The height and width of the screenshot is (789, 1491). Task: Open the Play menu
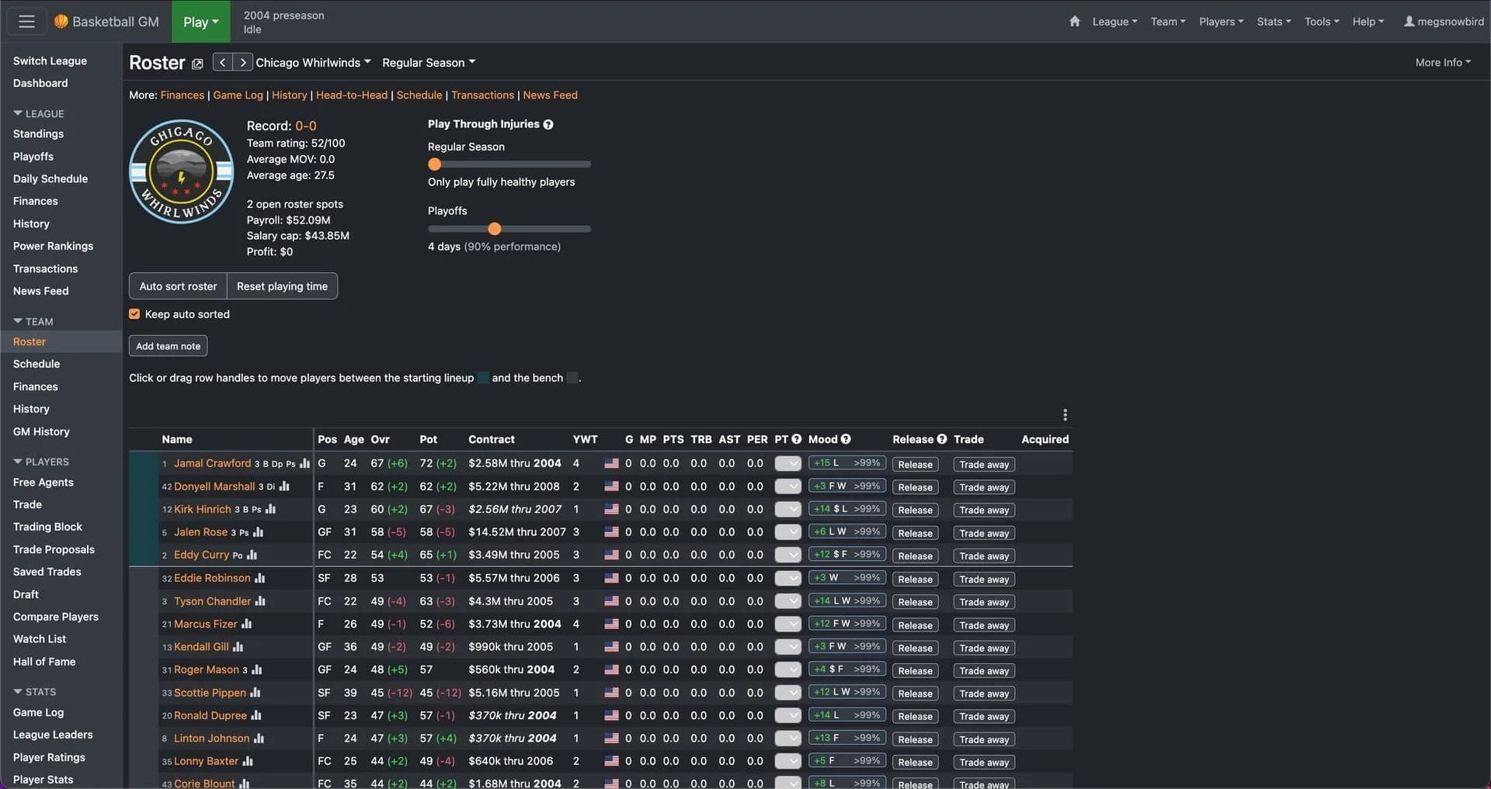pos(200,22)
